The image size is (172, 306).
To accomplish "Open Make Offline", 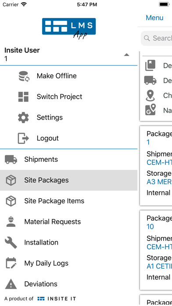I will 68,76.
